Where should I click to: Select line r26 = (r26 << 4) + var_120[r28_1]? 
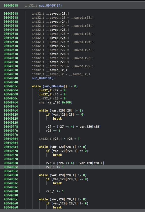(x=75, y=163)
